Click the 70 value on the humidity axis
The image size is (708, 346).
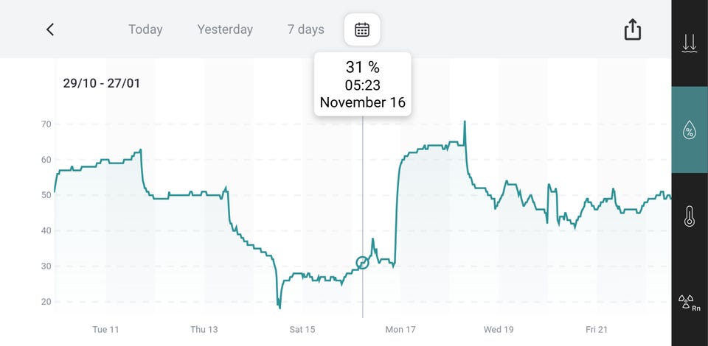[46, 124]
